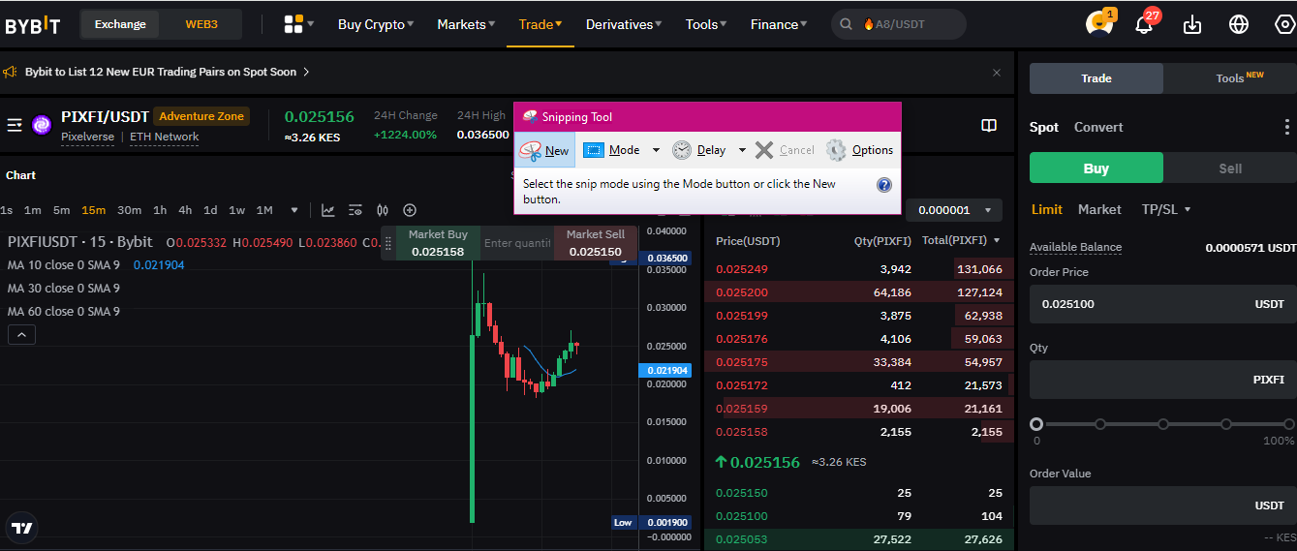The width and height of the screenshot is (1297, 551).
Task: Collapse the chart indicator legend
Action: pos(21,335)
